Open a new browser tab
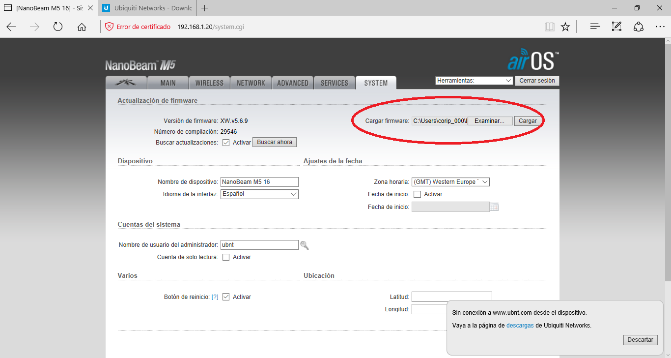 click(205, 8)
